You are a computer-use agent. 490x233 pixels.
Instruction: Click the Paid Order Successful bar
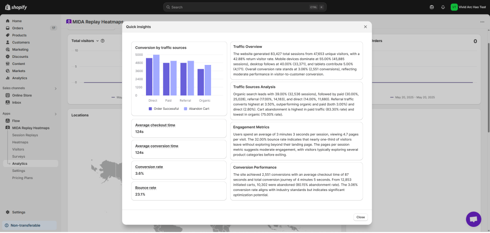tap(166, 79)
